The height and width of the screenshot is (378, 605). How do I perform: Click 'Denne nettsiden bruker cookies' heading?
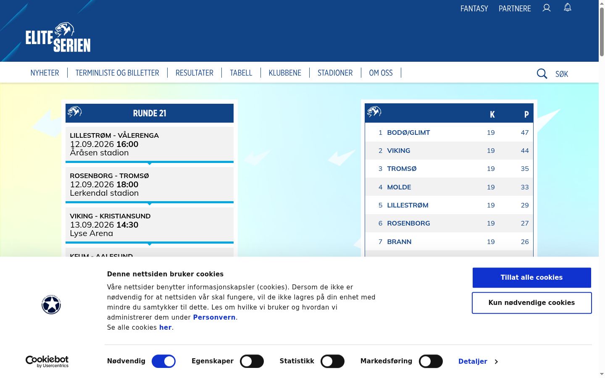(165, 274)
